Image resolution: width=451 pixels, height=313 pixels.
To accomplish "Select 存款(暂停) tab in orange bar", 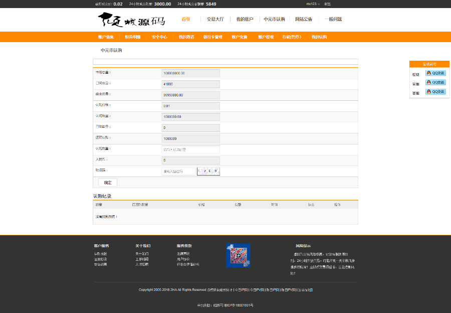I will pyautogui.click(x=292, y=37).
